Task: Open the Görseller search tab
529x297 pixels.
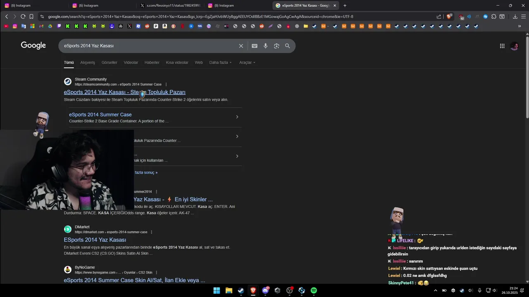Action: (110, 63)
